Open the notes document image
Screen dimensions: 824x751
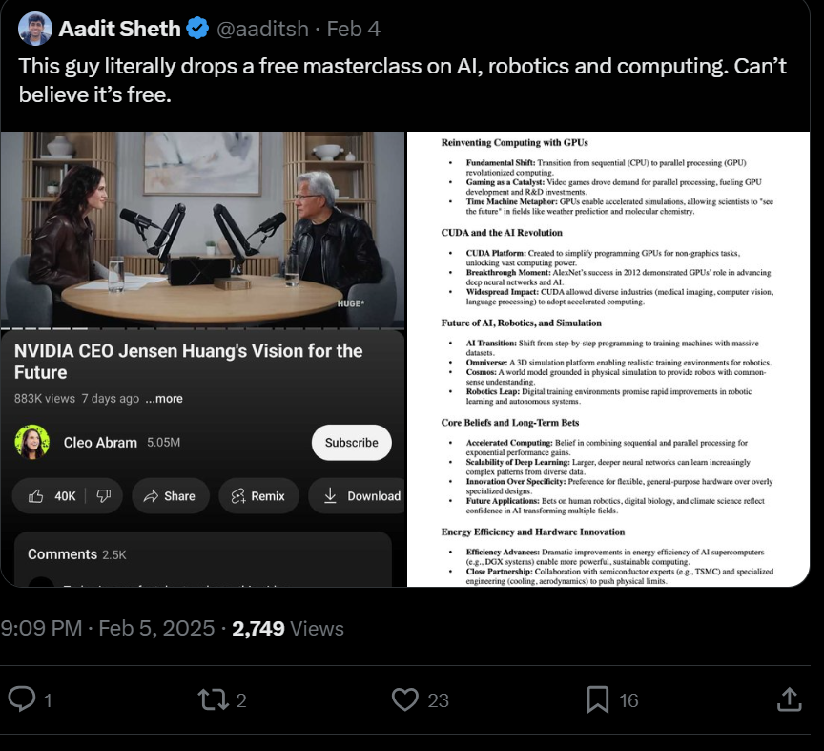tap(608, 359)
